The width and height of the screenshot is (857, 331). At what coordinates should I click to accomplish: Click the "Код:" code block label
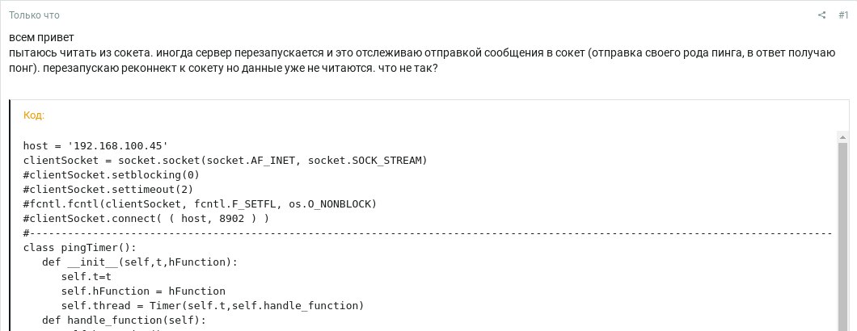point(34,115)
